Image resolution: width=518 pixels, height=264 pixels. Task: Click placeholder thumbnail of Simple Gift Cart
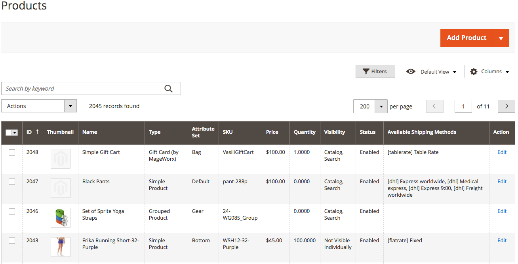(x=61, y=159)
